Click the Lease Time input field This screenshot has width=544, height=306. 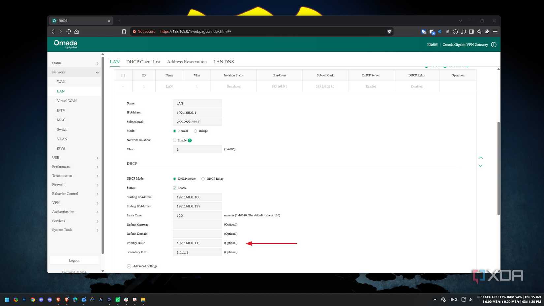197,215
